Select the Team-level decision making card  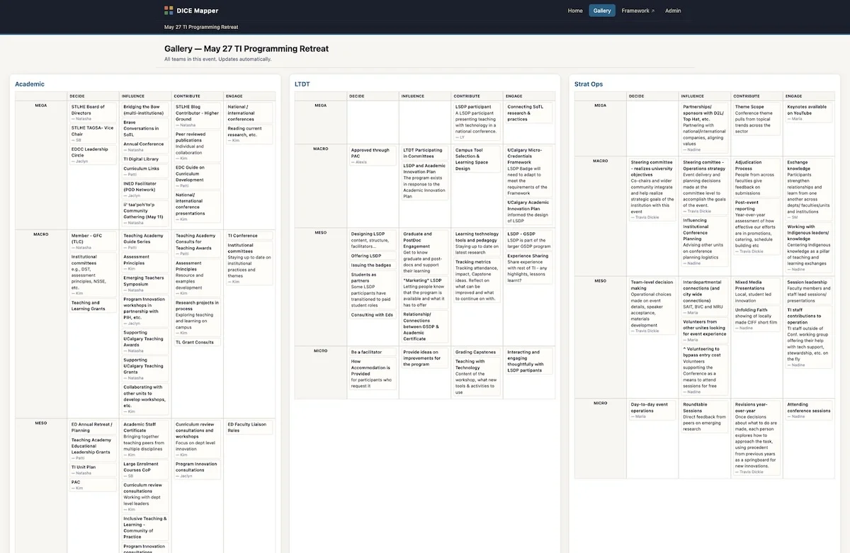651,305
